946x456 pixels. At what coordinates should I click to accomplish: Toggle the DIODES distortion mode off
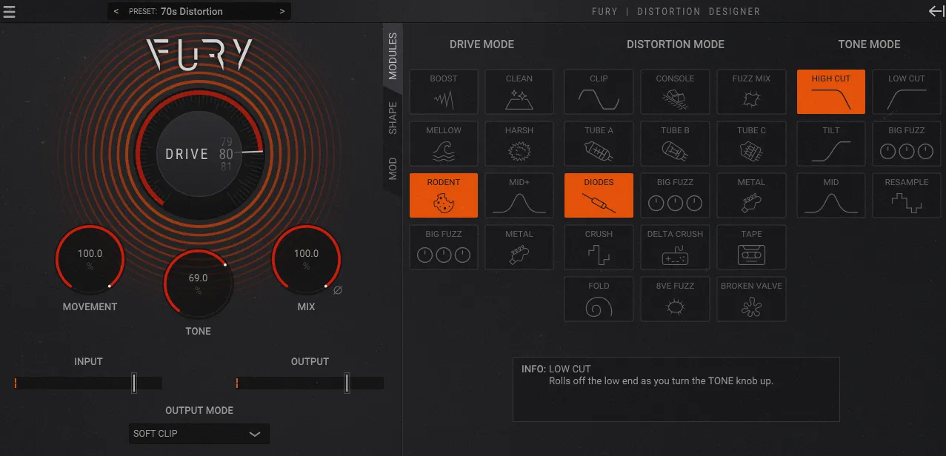click(x=598, y=195)
